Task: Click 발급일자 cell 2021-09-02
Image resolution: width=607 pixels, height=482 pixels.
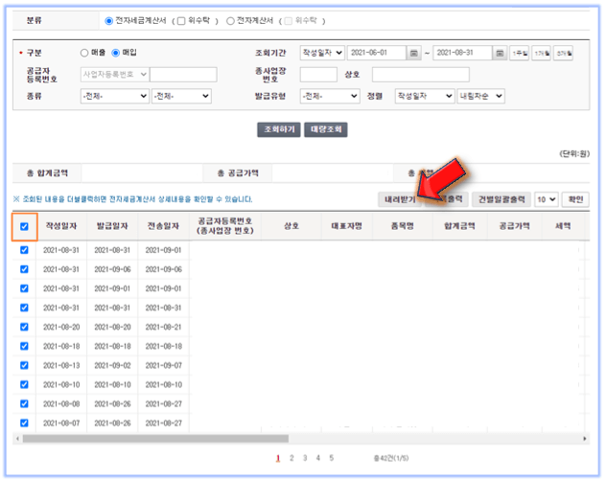Action: (112, 365)
